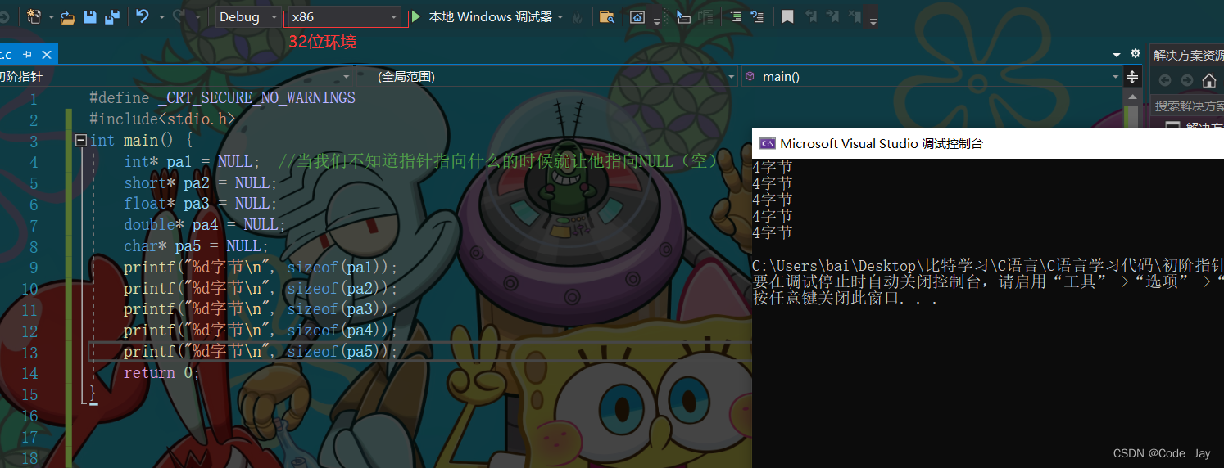Click the Save file icon
This screenshot has height=468, width=1224.
point(90,16)
